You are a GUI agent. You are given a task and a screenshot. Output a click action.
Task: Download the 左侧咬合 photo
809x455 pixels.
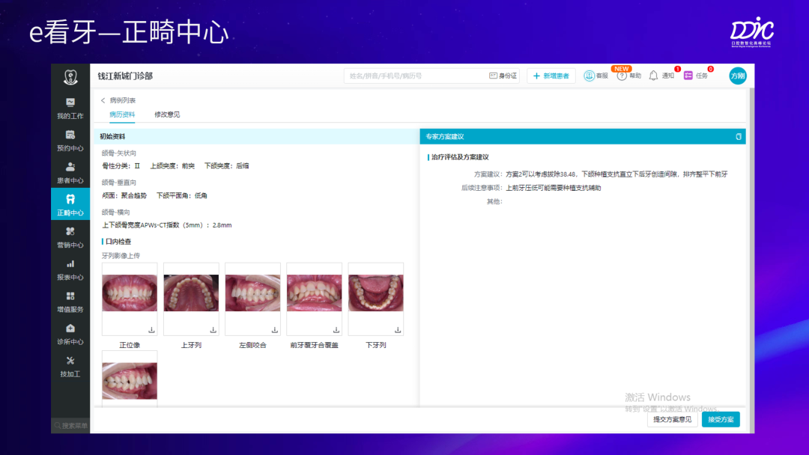click(274, 330)
